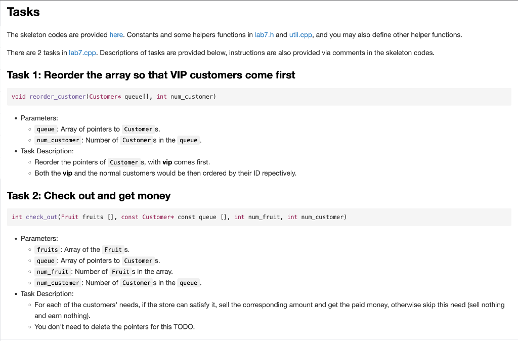Click the num_customer parameter bullet under Task 2
The image size is (518, 341).
pyautogui.click(x=118, y=283)
